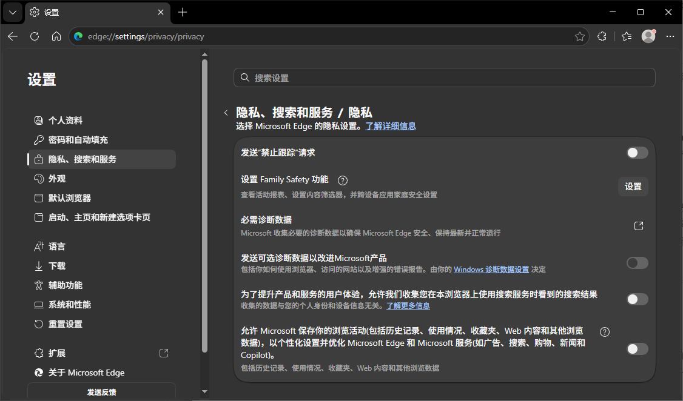Click sidebar scrollbar down arrow
Screen dimensions: 683x401
pyautogui.click(x=205, y=392)
